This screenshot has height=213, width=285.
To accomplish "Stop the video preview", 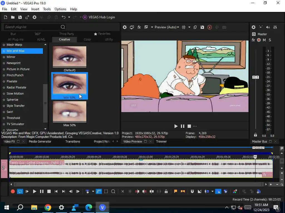I will pyautogui.click(x=189, y=126).
